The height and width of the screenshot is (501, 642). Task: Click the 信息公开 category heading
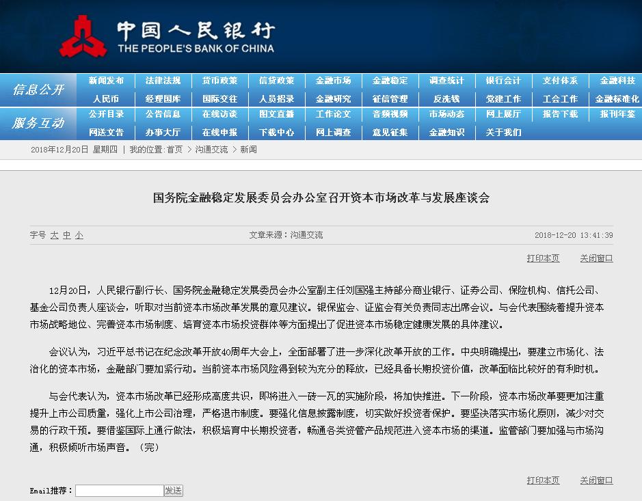[x=38, y=90]
